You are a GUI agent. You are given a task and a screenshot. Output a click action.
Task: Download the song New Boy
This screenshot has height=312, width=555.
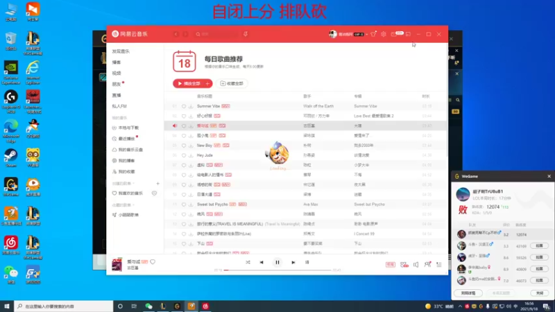tap(191, 146)
